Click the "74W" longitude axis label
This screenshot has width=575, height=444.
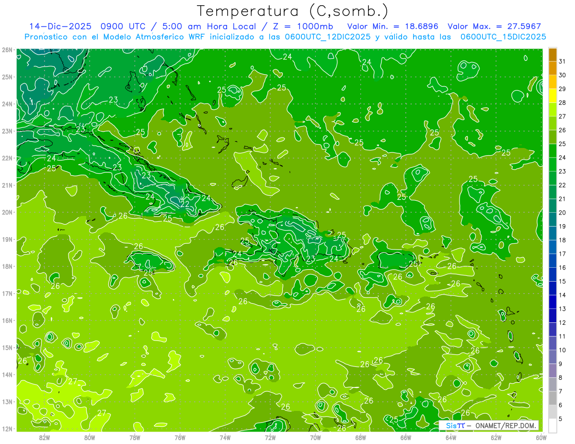pyautogui.click(x=225, y=437)
